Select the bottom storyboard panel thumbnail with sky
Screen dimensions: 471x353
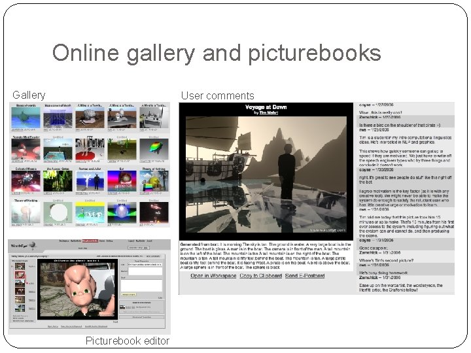coord(20,309)
